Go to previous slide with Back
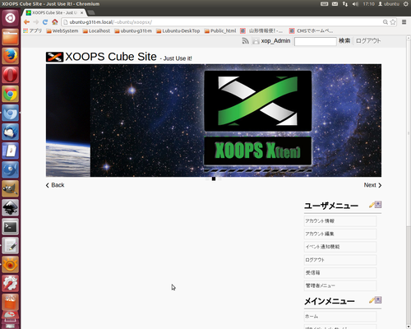Screen dimensions: 411x329 click(55, 185)
